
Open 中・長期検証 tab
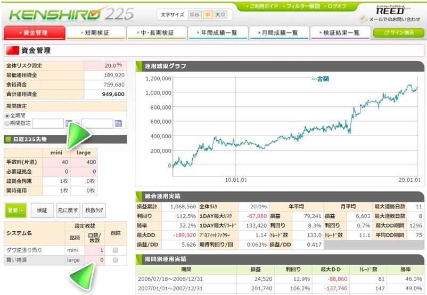(157, 33)
